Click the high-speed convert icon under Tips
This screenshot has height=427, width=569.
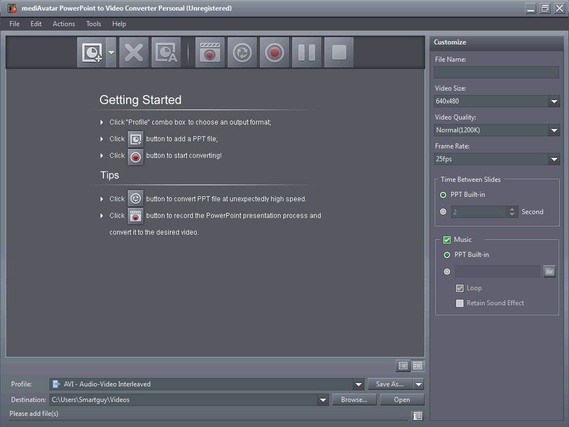136,198
